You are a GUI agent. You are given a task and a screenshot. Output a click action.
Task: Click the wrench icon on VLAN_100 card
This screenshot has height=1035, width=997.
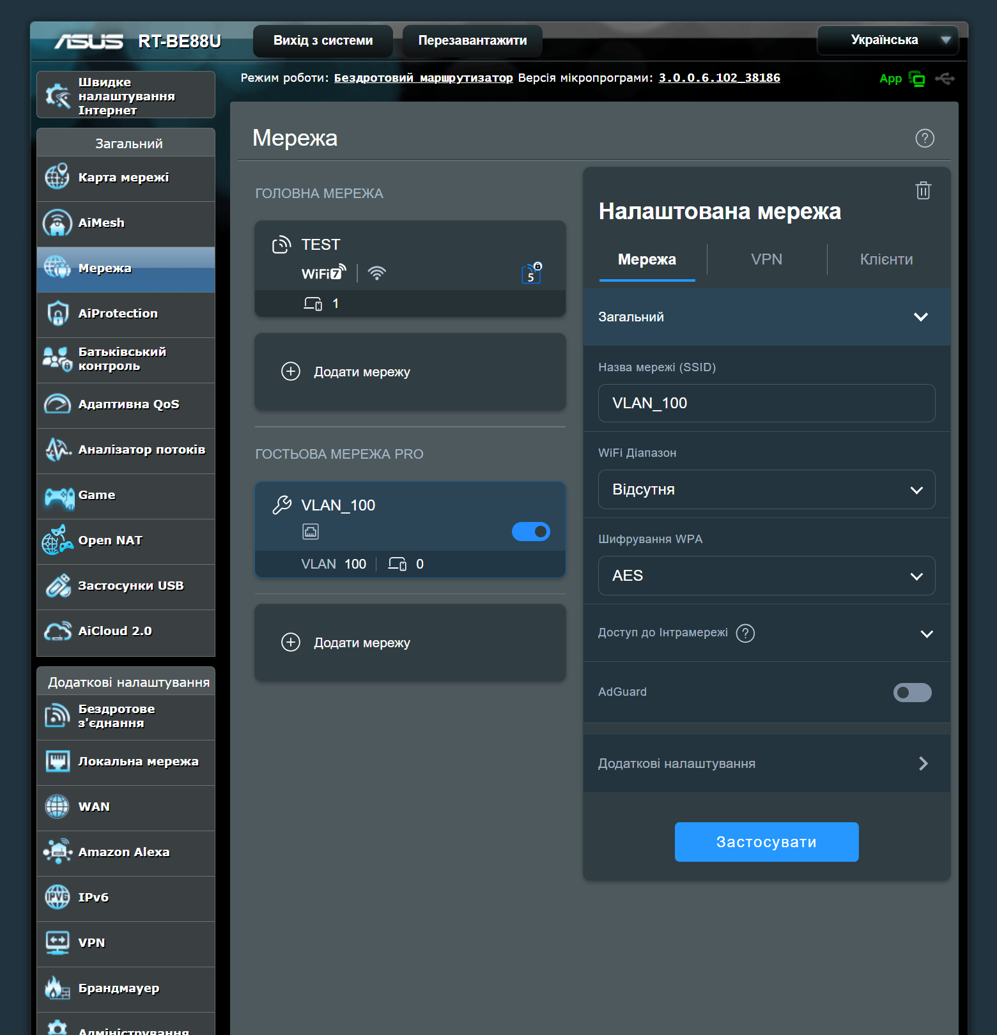click(x=282, y=505)
